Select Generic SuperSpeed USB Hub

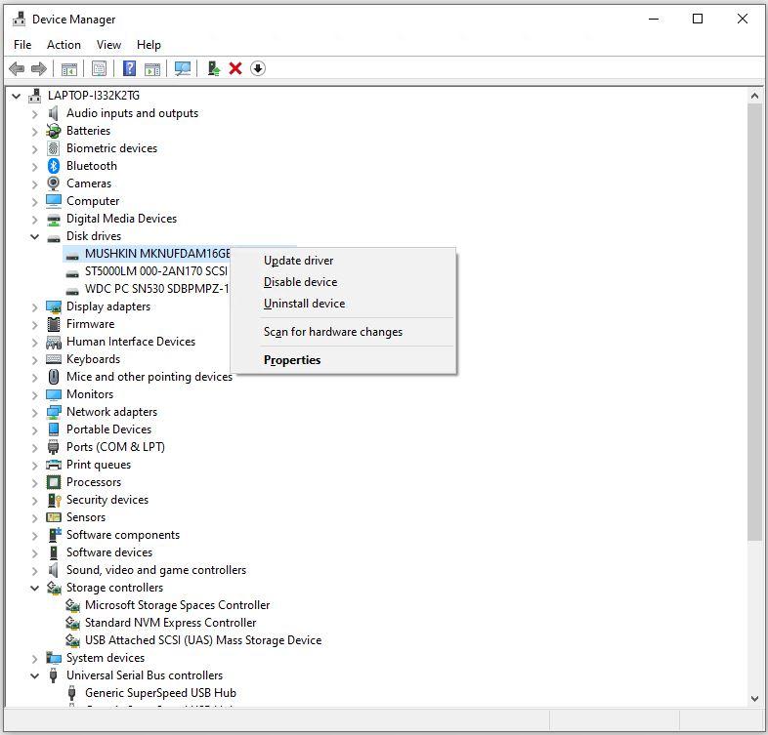160,693
